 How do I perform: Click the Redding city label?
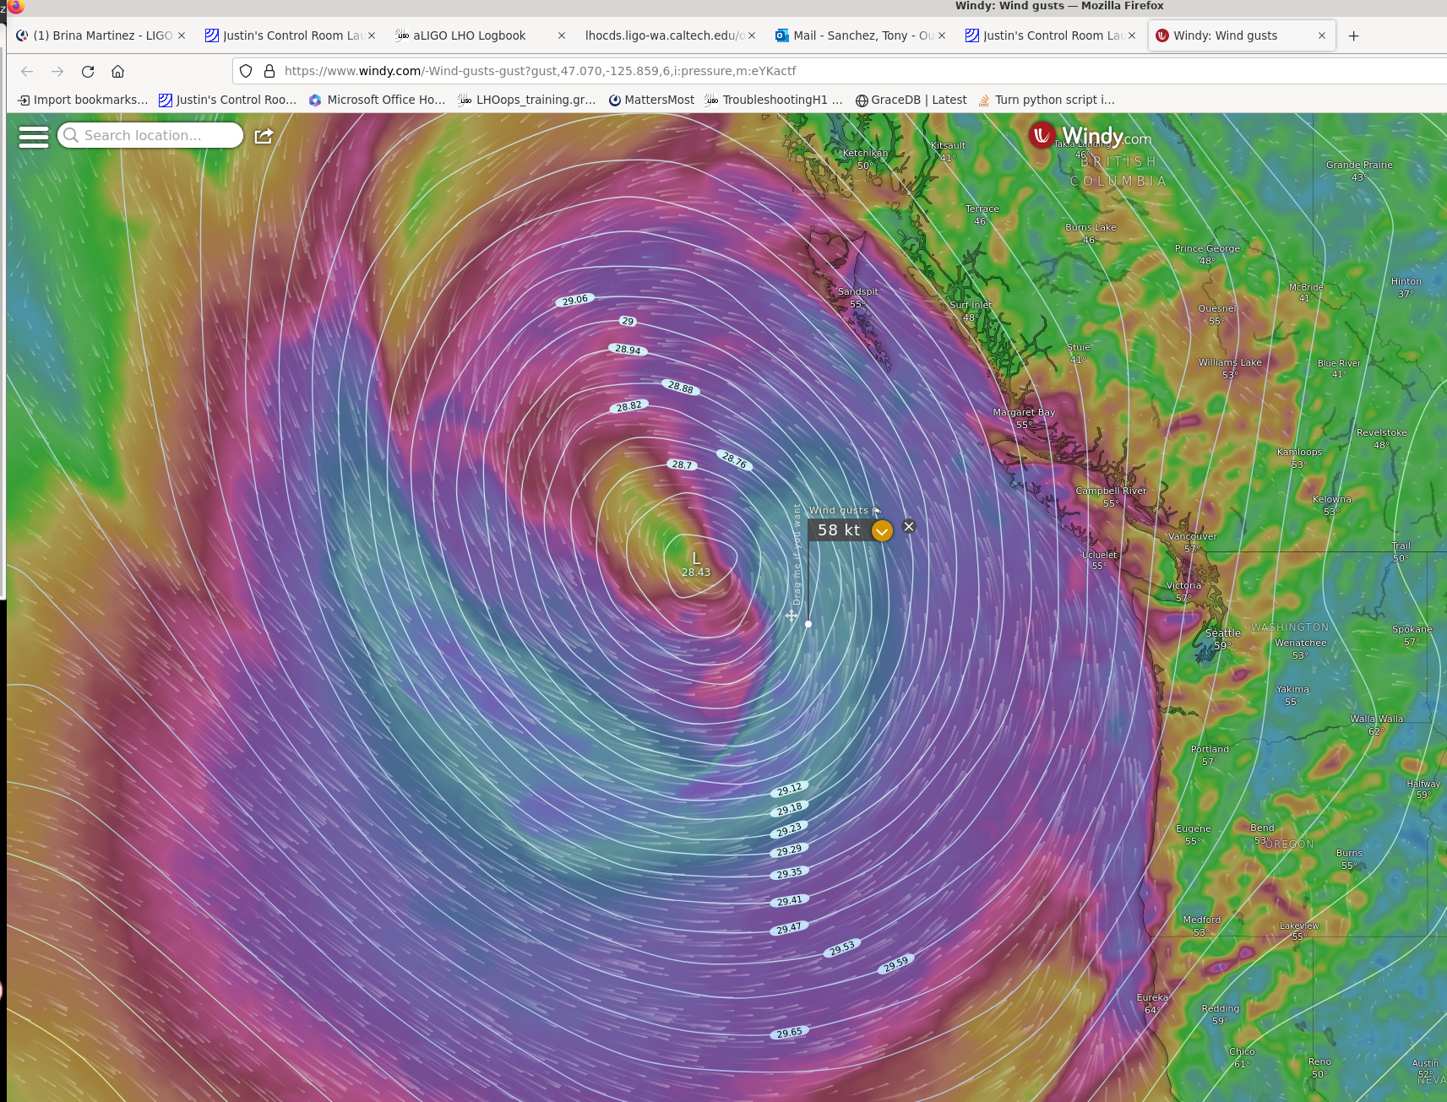click(1220, 1014)
